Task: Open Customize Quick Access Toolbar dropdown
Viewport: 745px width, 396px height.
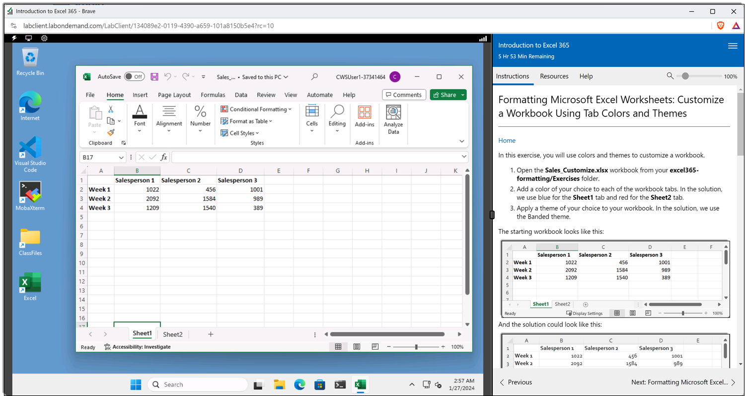Action: (x=203, y=77)
